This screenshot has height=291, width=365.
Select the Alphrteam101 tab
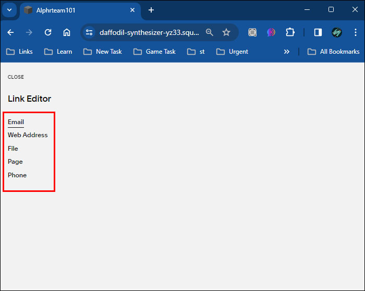80,10
